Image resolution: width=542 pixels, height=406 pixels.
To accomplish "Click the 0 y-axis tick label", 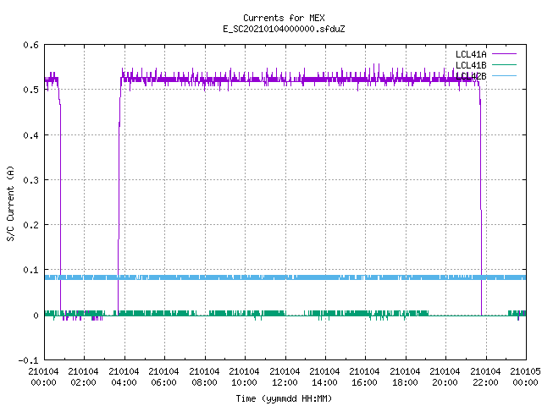I will coord(36,315).
